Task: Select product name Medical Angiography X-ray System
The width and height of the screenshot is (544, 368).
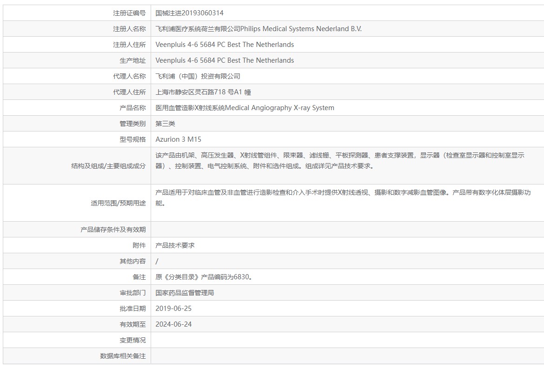Action: point(279,108)
